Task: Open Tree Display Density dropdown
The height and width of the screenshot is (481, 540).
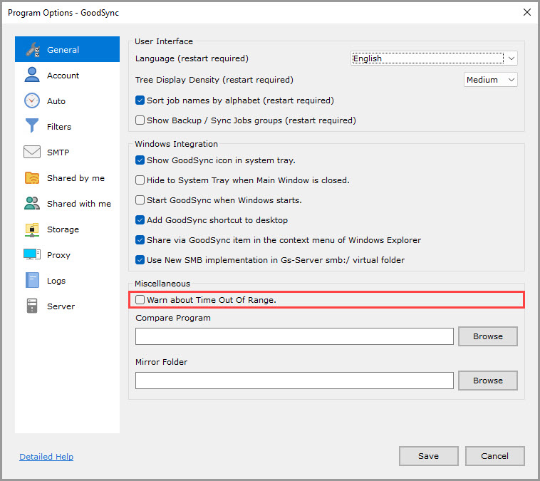Action: tap(490, 80)
